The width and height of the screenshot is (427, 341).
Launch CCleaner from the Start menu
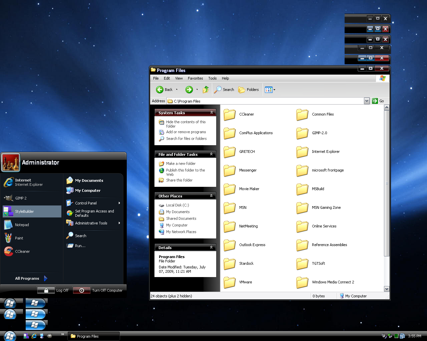[32, 251]
